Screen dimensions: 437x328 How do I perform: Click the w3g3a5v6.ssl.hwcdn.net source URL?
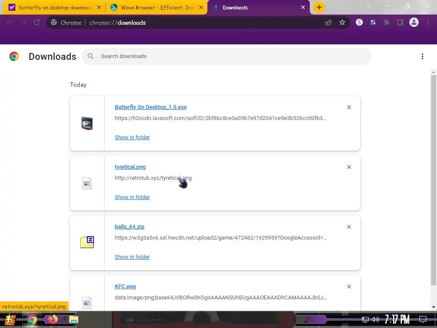(x=221, y=237)
